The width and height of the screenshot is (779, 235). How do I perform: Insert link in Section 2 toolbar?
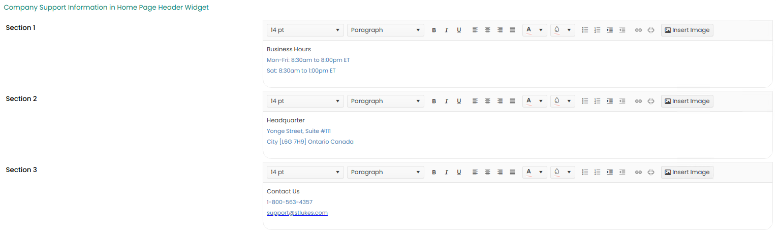tap(638, 102)
